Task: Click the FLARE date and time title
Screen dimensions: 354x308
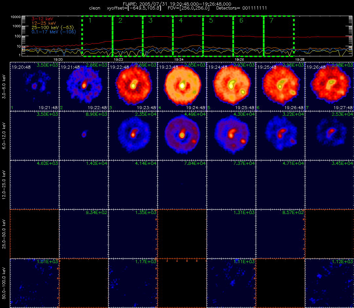Action: (177, 4)
